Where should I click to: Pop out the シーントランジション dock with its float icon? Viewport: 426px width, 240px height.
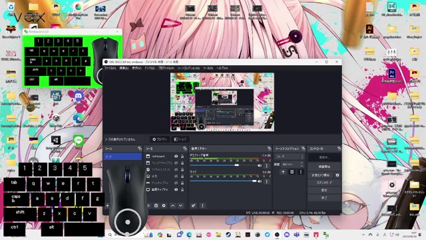[304, 149]
